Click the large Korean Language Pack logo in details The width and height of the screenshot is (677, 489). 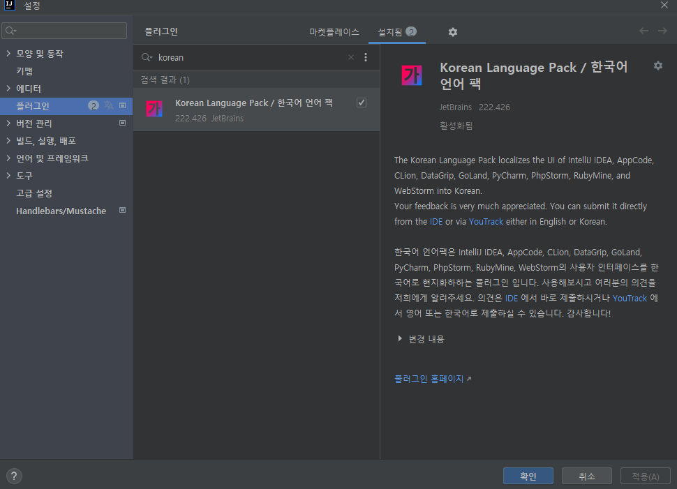(412, 75)
